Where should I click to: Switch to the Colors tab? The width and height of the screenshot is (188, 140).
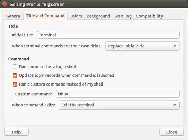coord(76,16)
